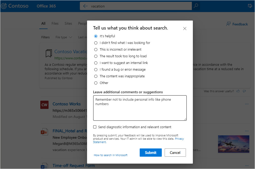Screen dimensions: 255x169
Task: Select the "It's helpful" radio option
Action: 96,36
